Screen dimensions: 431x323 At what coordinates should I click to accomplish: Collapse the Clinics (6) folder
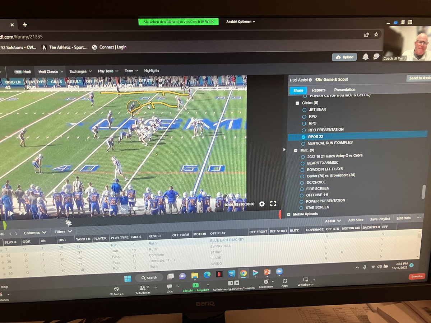[297, 103]
